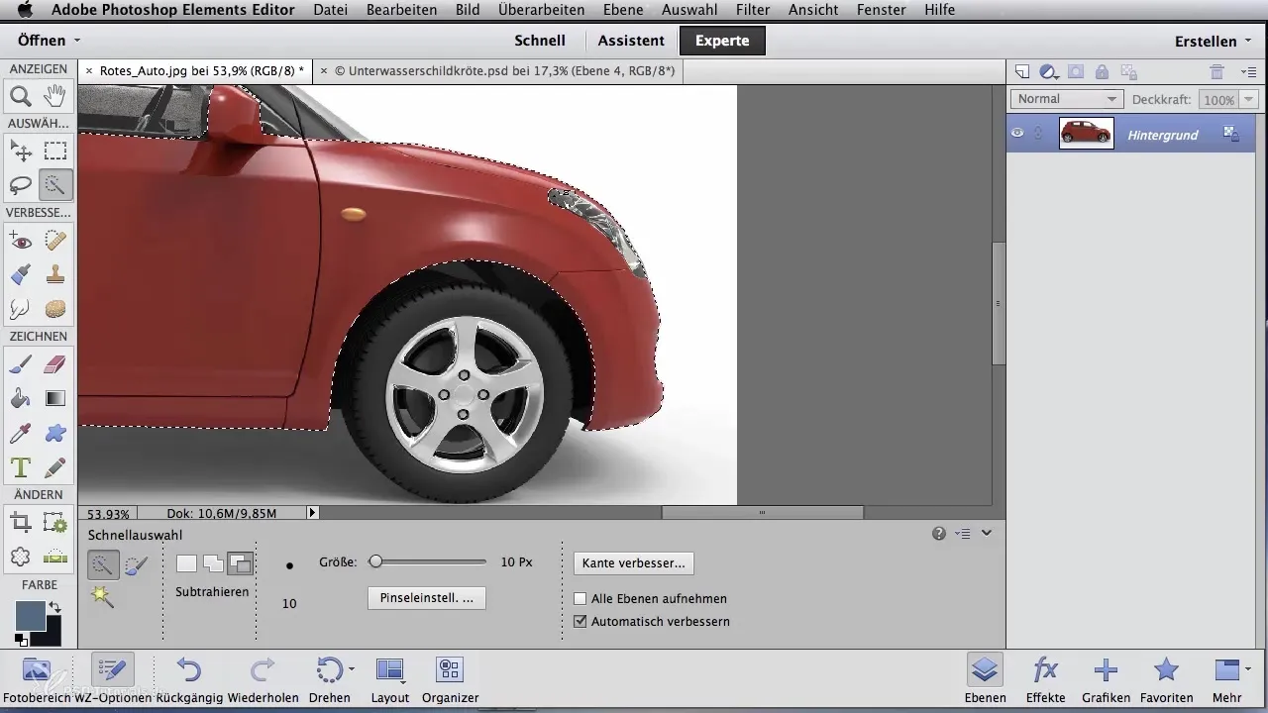Select the Clone Stamp tool
Image resolution: width=1268 pixels, height=713 pixels.
pos(55,274)
